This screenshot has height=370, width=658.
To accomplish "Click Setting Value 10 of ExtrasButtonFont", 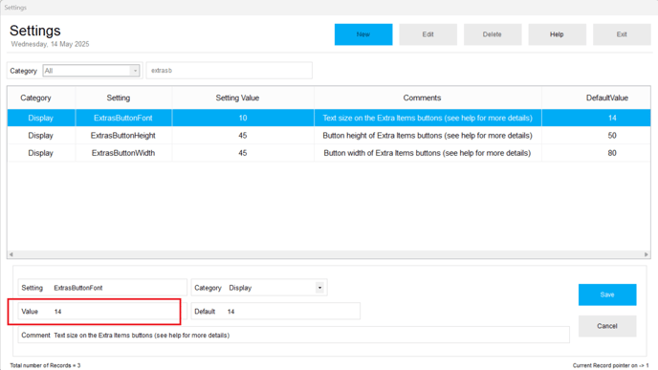I will tap(243, 118).
